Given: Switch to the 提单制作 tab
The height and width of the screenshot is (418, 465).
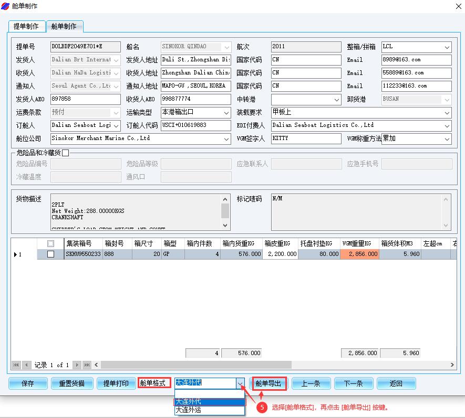Looking at the screenshot, I should pyautogui.click(x=26, y=26).
